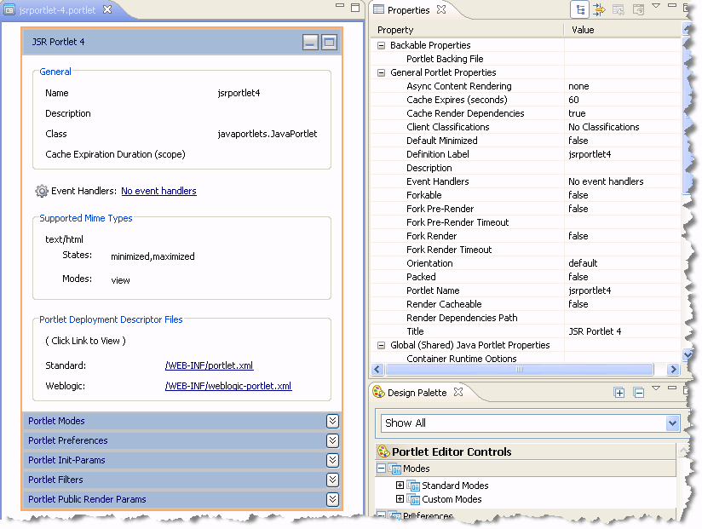Viewport: 702px width, 529px height.
Task: Collapse the General Portlet Properties group
Action: pyautogui.click(x=381, y=73)
